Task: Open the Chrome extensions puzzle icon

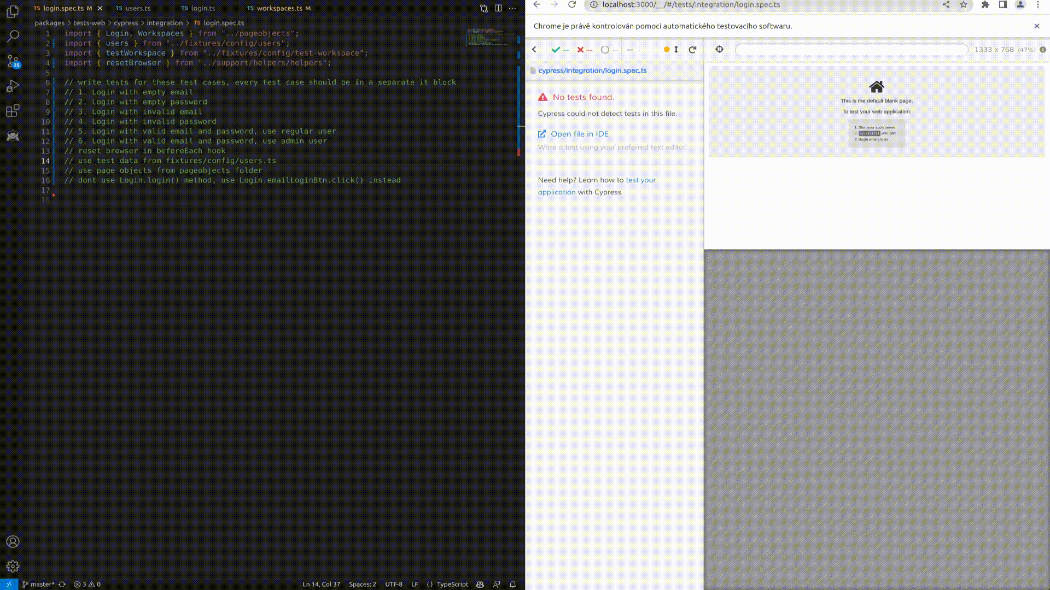Action: tap(985, 4)
